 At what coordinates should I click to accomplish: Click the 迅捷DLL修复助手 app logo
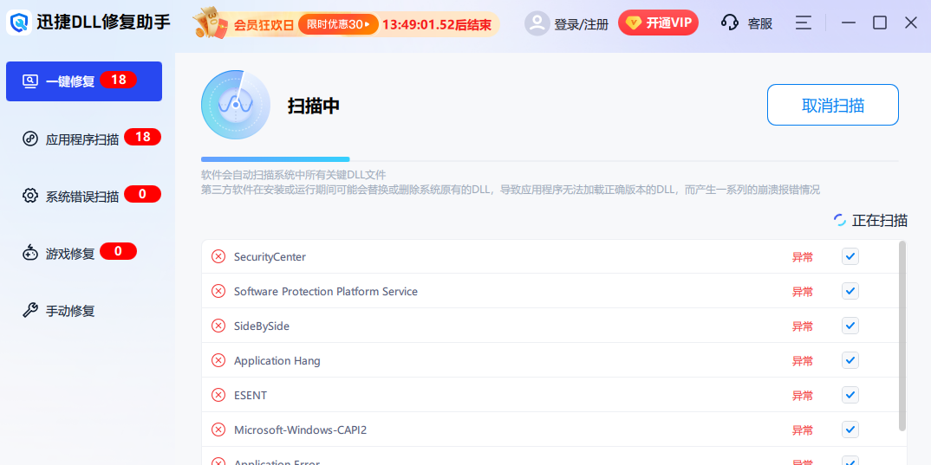coord(19,23)
